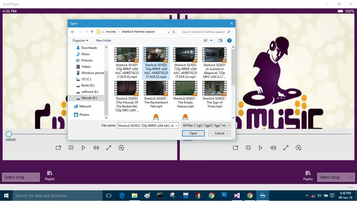357x201 pixels.
Task: Mute the right player volume
Action: (273, 148)
